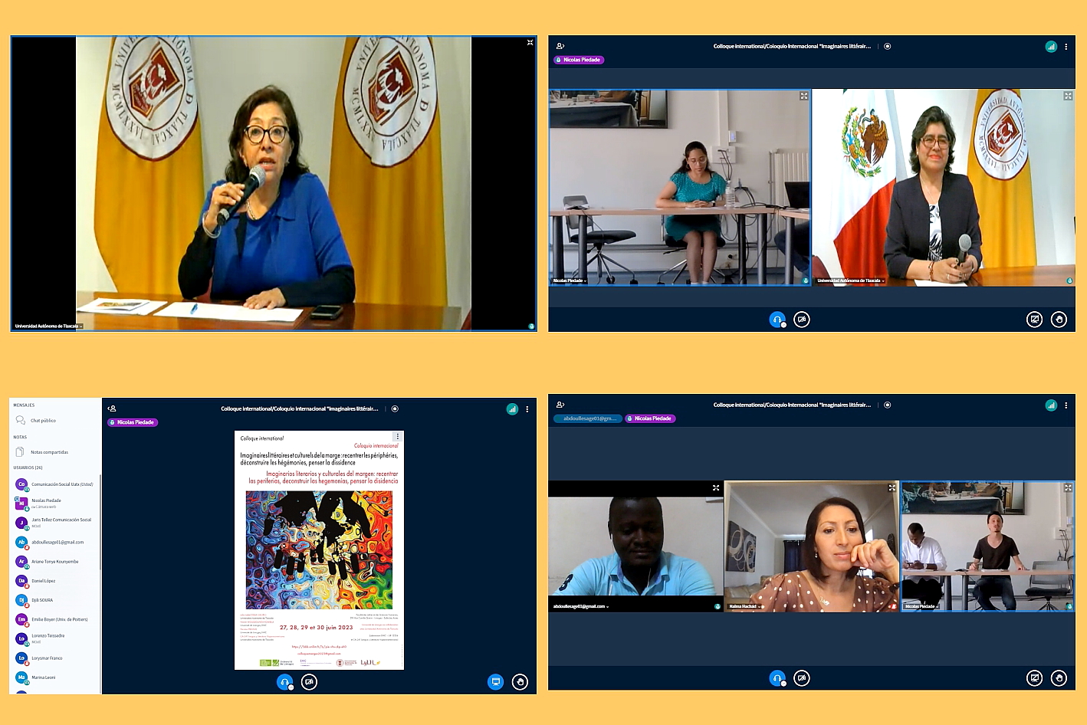Select user Ariane Tonye Kounyembe in list
1087x725 pixels.
click(54, 562)
